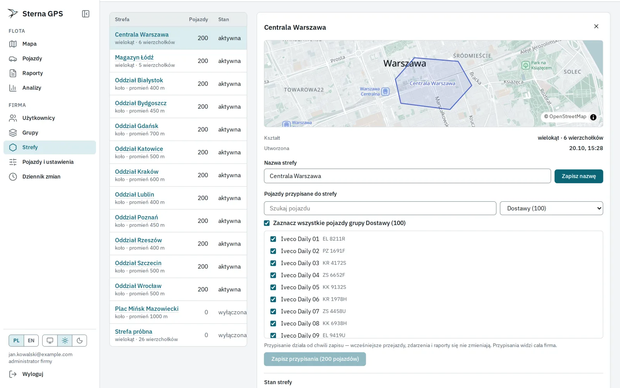Screen dimensions: 620x388
Task: Click the Użytkownicy people icon
Action: click(x=13, y=118)
